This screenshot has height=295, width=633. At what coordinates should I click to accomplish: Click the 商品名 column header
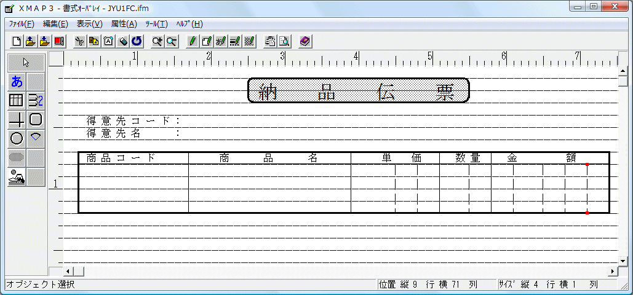(269, 159)
